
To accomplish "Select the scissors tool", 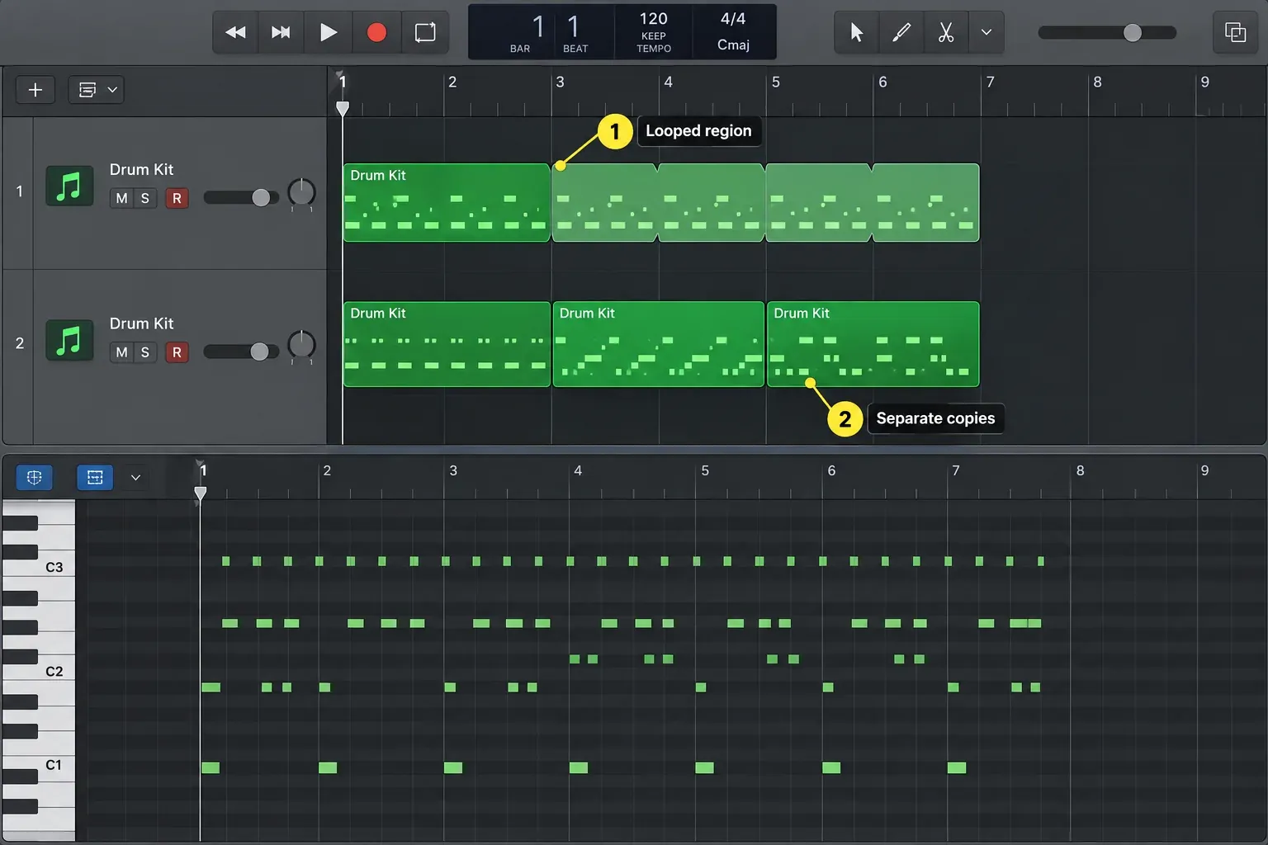I will (946, 32).
